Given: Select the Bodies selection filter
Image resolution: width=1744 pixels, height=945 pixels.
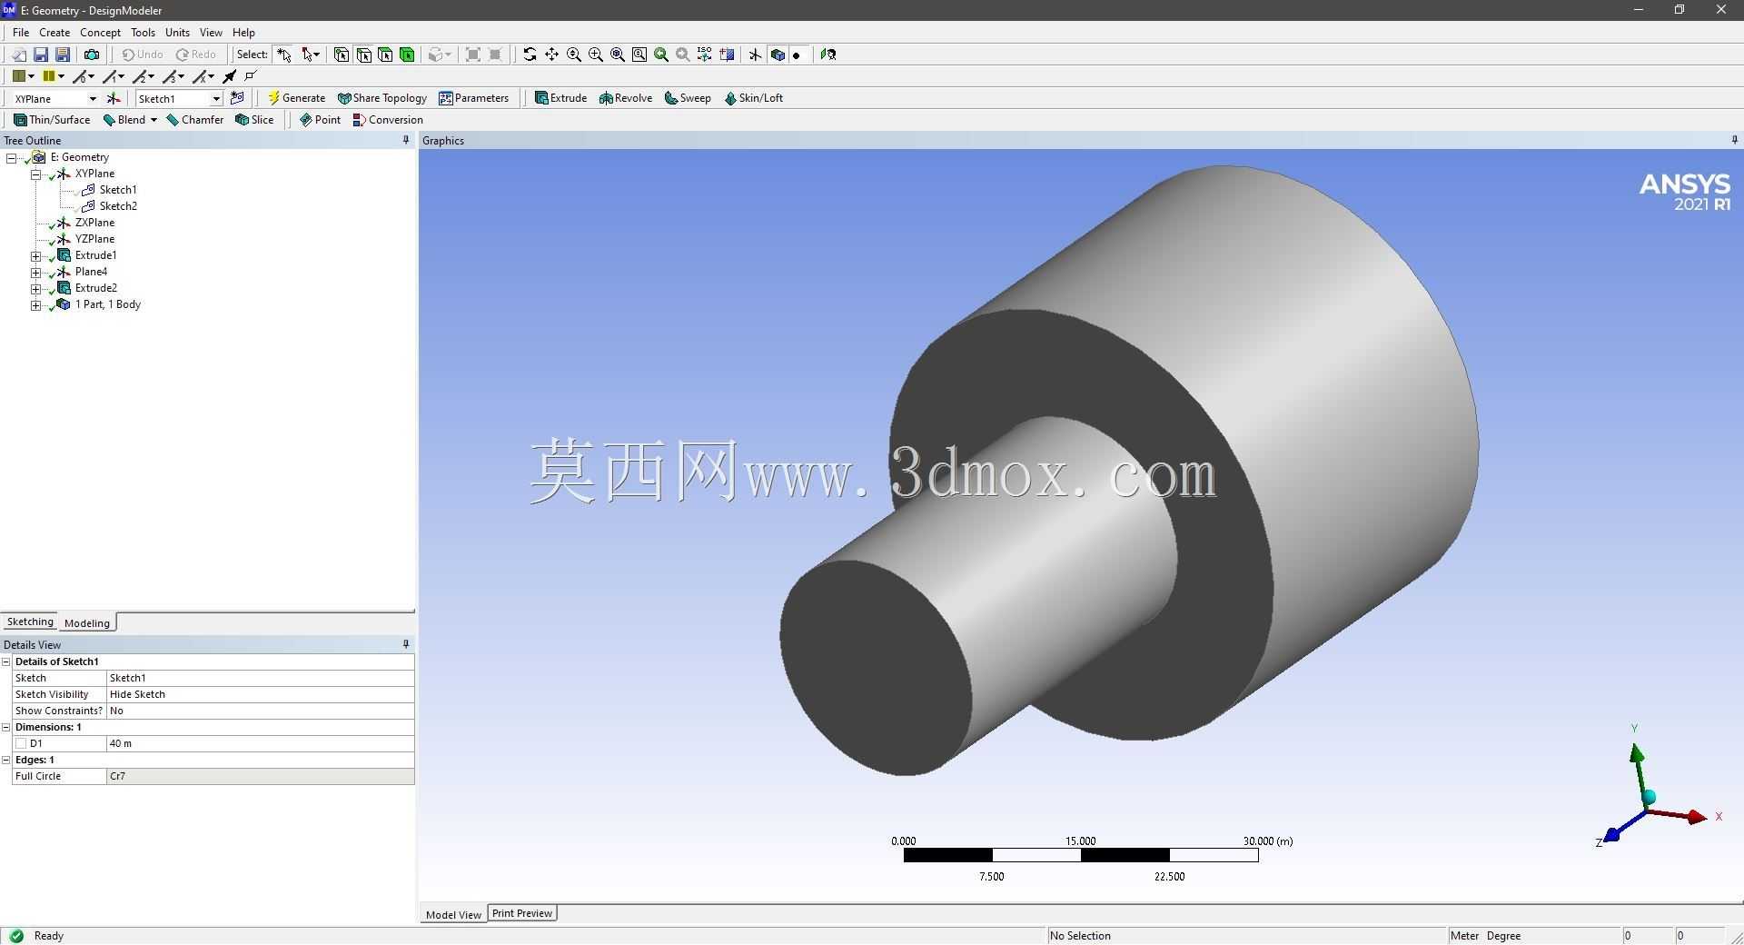Looking at the screenshot, I should 407,55.
